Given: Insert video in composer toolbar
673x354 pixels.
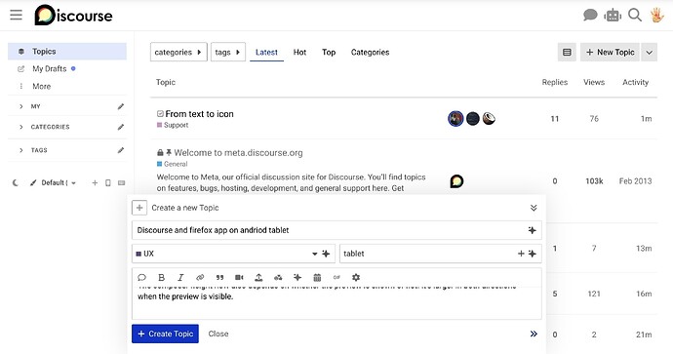Looking at the screenshot, I should [239, 278].
